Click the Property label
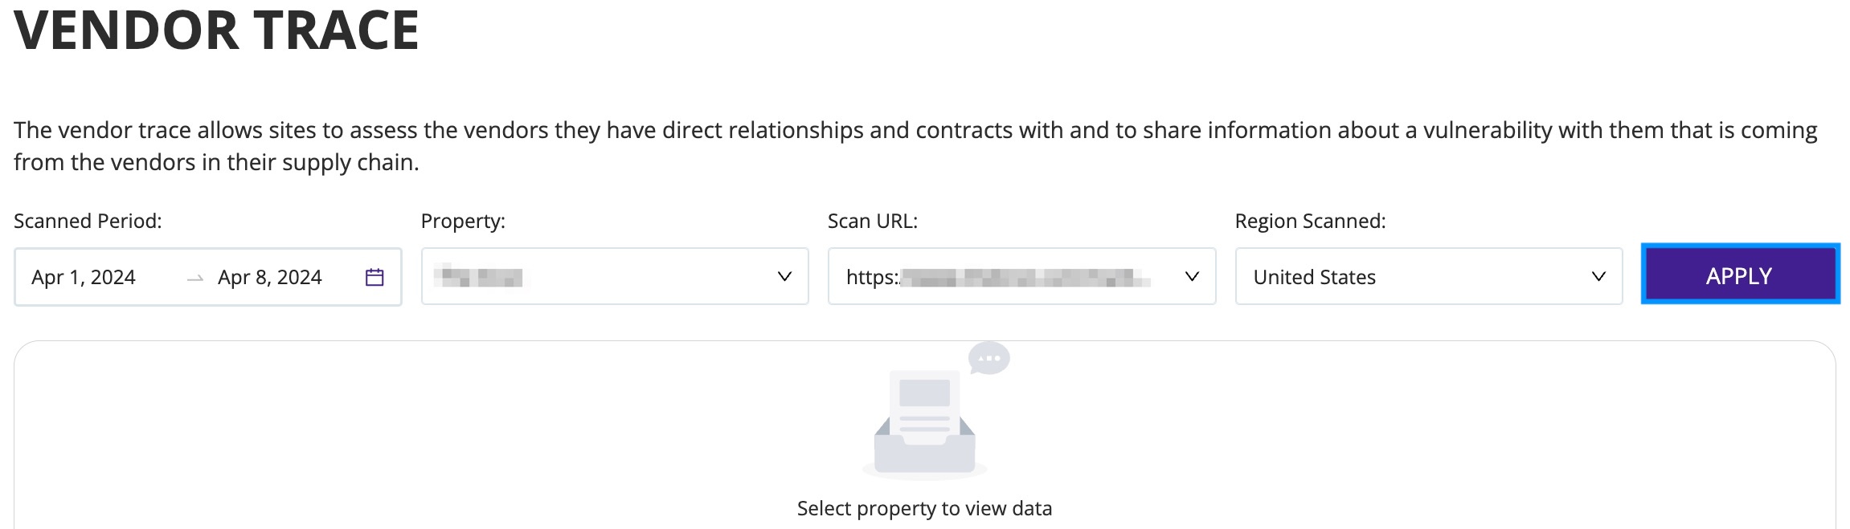The height and width of the screenshot is (529, 1850). coord(463,221)
